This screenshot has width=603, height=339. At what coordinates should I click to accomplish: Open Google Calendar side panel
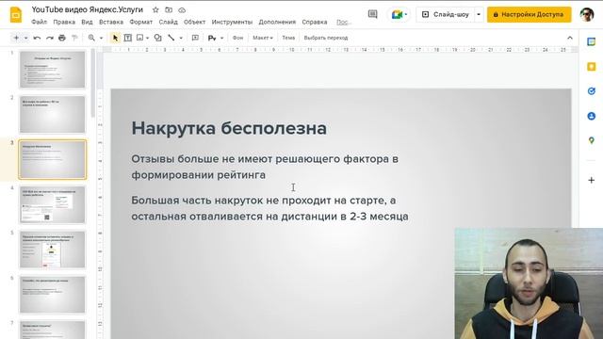pyautogui.click(x=591, y=41)
